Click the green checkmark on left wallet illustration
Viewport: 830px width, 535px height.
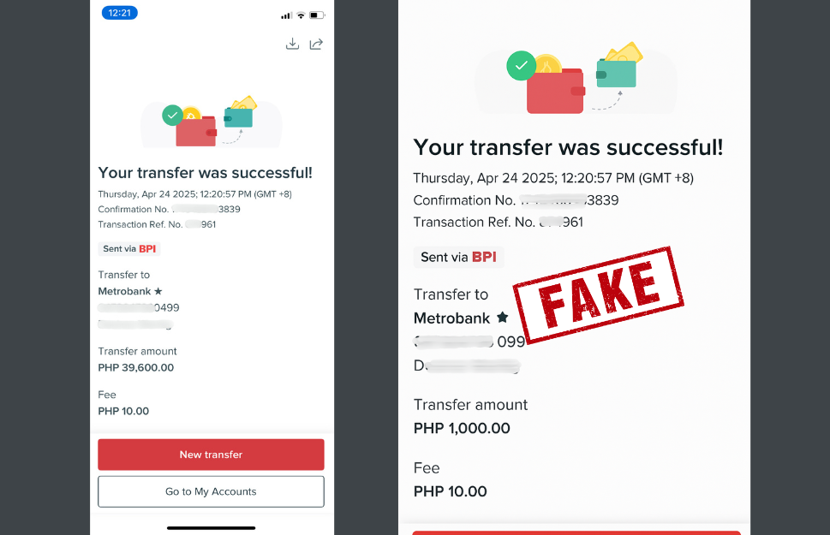(172, 116)
